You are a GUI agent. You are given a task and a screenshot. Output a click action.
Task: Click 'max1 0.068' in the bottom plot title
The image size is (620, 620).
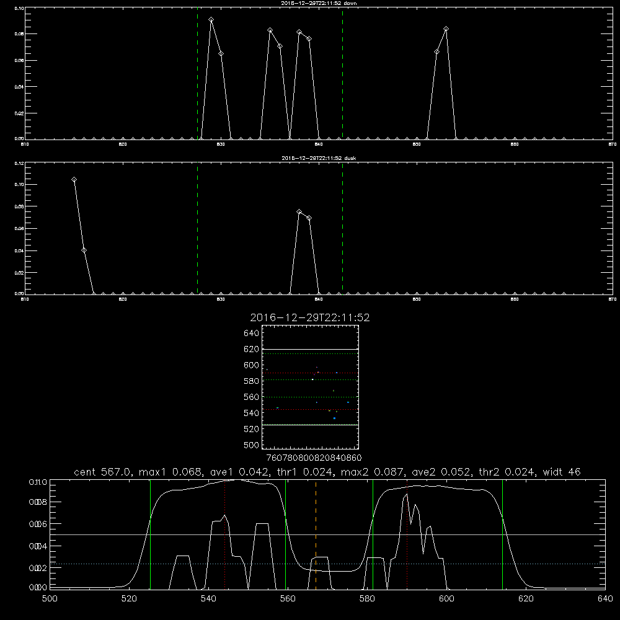click(x=171, y=472)
